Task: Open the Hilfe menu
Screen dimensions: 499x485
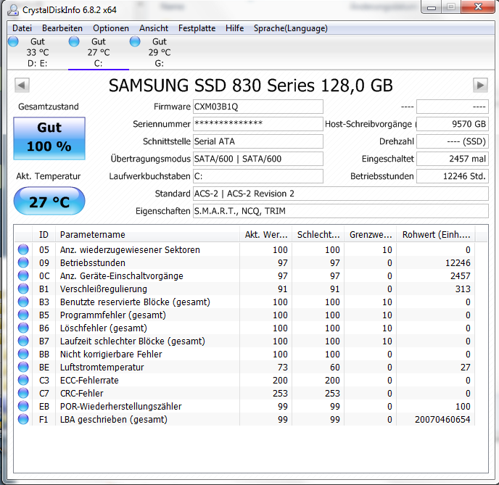Action: pyautogui.click(x=234, y=28)
